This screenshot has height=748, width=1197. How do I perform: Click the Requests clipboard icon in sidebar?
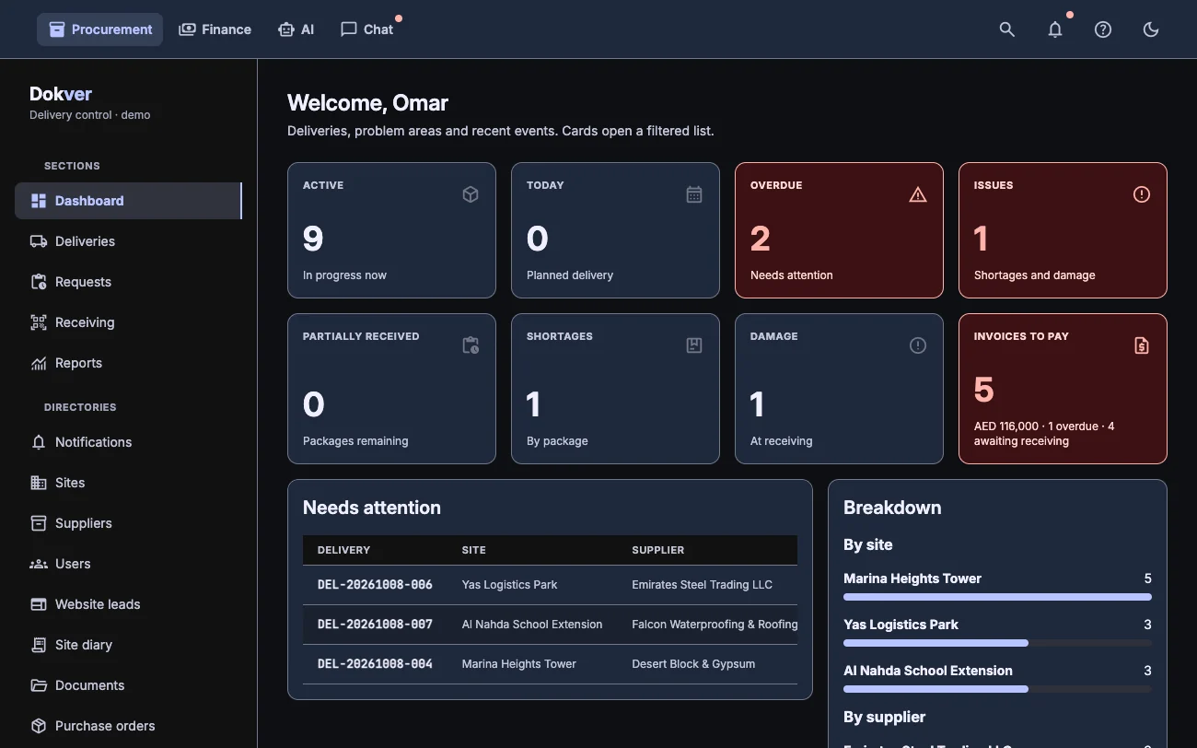(x=39, y=282)
